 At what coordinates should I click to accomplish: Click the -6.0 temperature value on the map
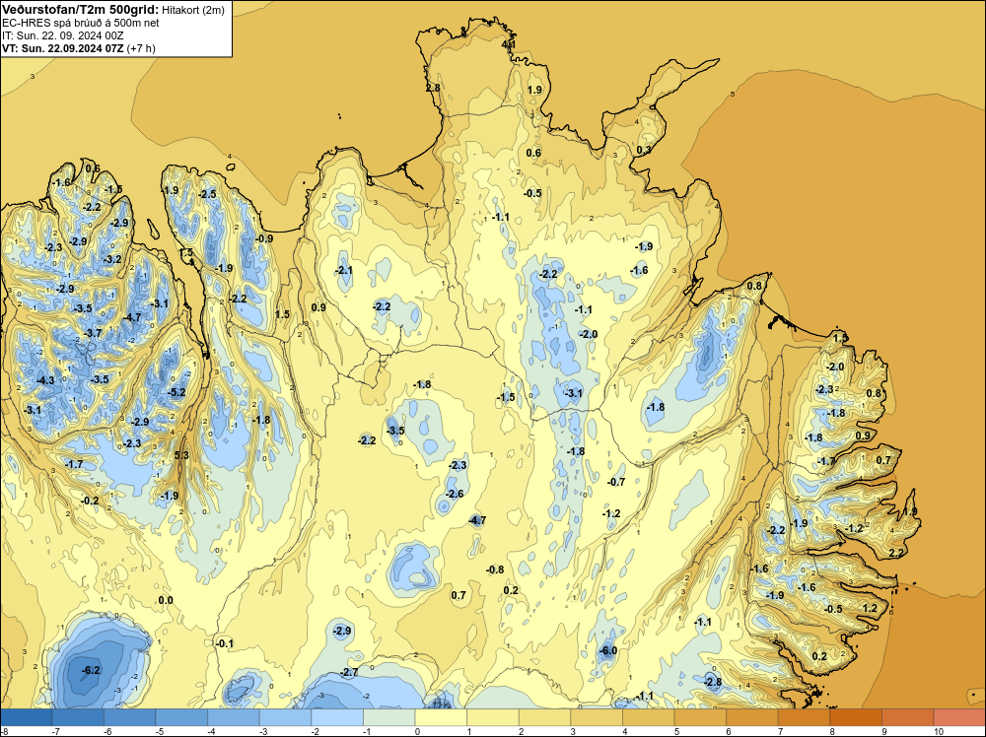[608, 651]
